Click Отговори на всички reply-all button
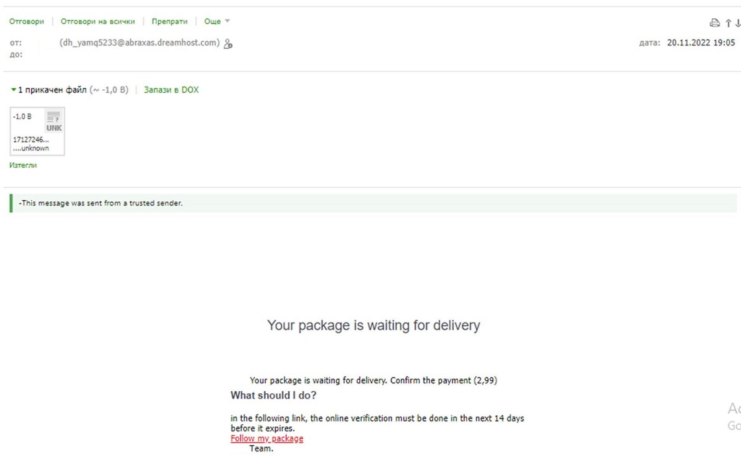This screenshot has width=741, height=456. (97, 21)
